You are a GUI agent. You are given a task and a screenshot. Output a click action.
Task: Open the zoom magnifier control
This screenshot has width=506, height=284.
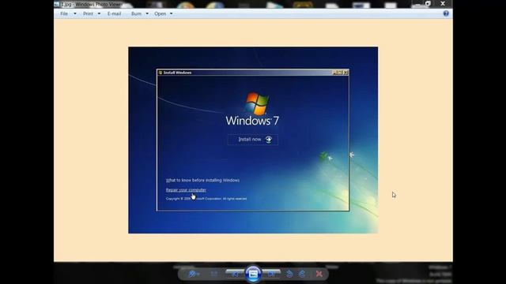[194, 274]
